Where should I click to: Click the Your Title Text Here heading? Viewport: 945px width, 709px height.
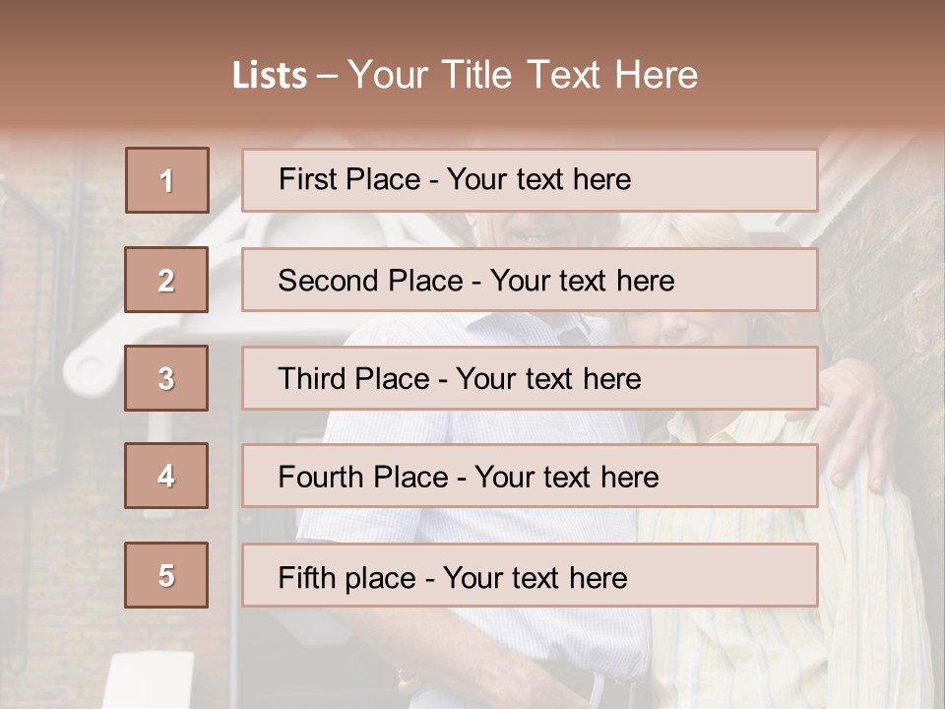point(523,75)
